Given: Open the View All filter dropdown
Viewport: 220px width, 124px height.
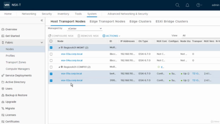Looking at the screenshot, I should point(201,35).
